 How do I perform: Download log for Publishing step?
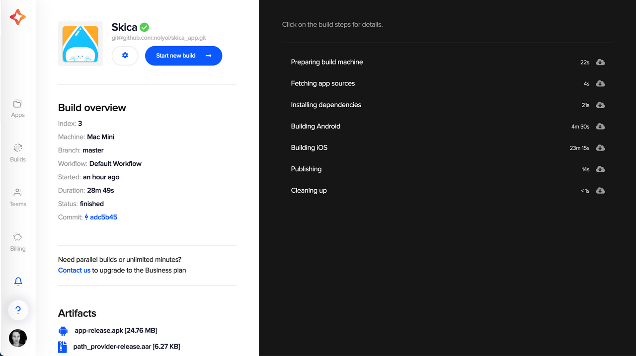[600, 169]
